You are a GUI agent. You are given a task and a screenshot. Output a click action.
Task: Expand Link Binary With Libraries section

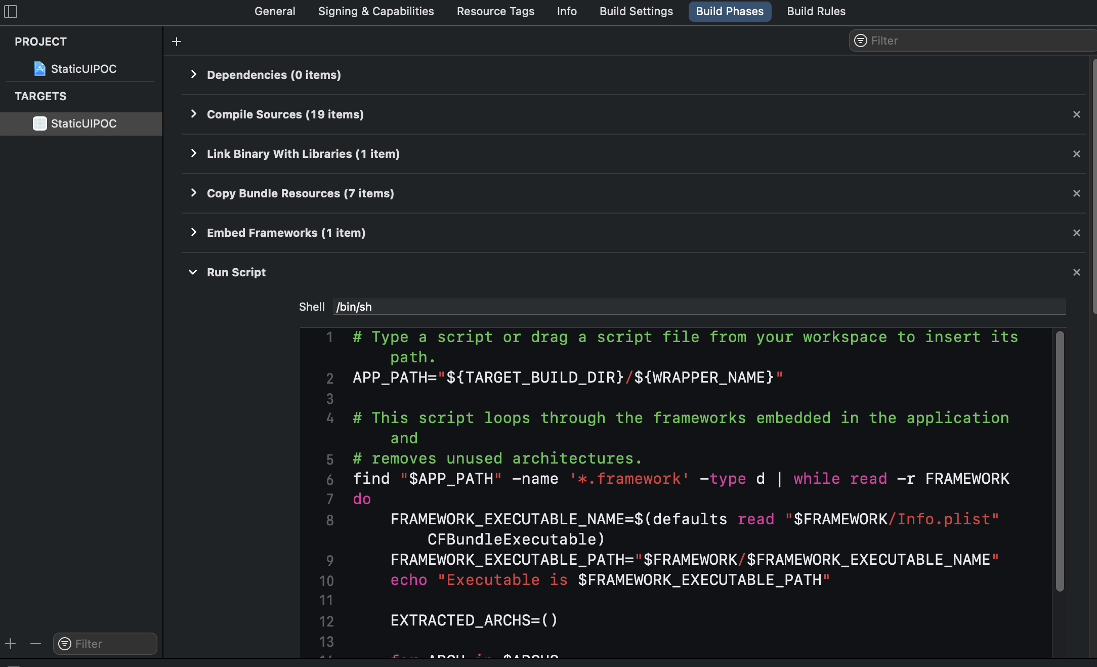(193, 153)
